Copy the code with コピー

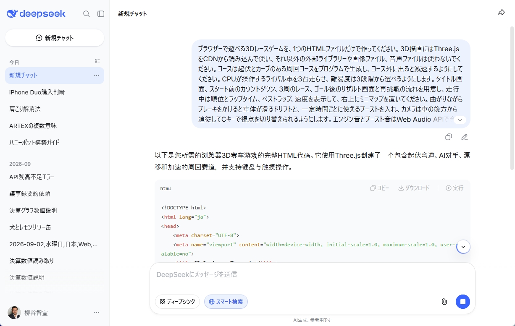click(x=380, y=188)
